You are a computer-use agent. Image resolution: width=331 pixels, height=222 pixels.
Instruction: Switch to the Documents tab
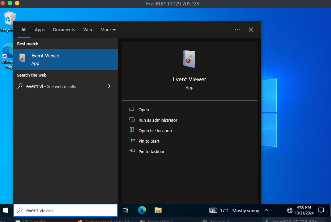pyautogui.click(x=64, y=30)
